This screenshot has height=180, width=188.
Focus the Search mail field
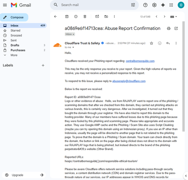[x=95, y=5]
